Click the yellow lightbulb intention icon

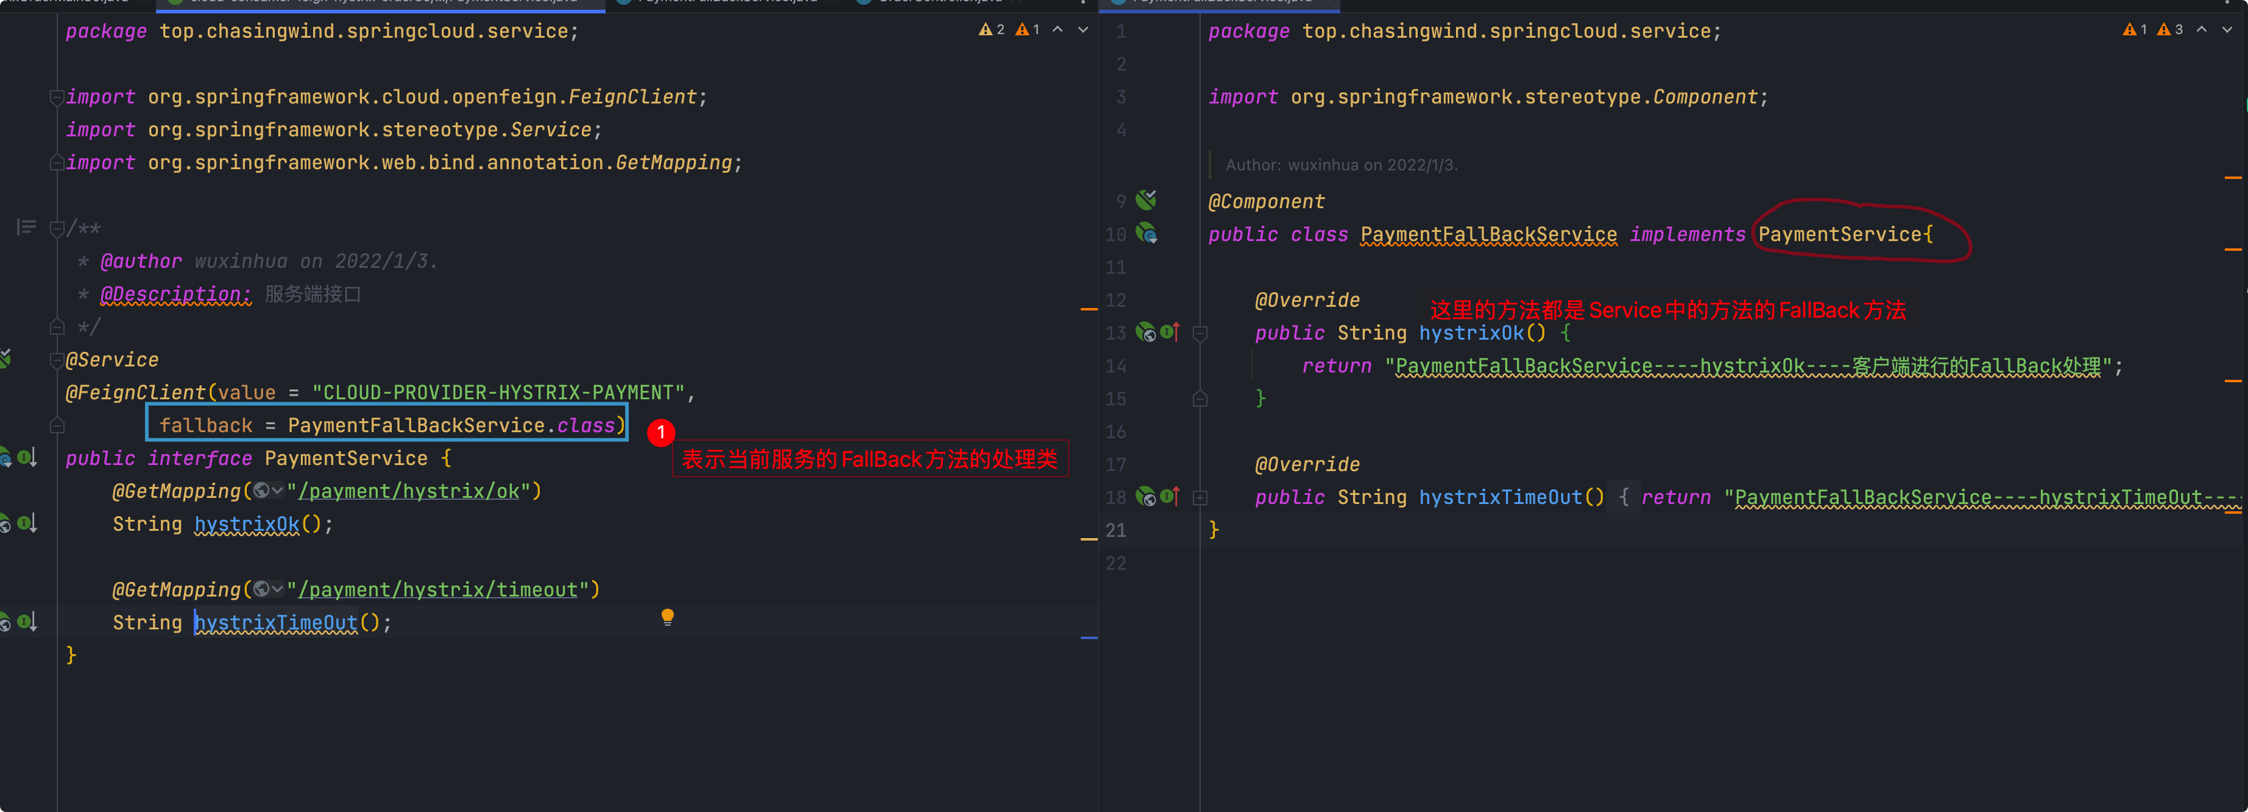668,617
